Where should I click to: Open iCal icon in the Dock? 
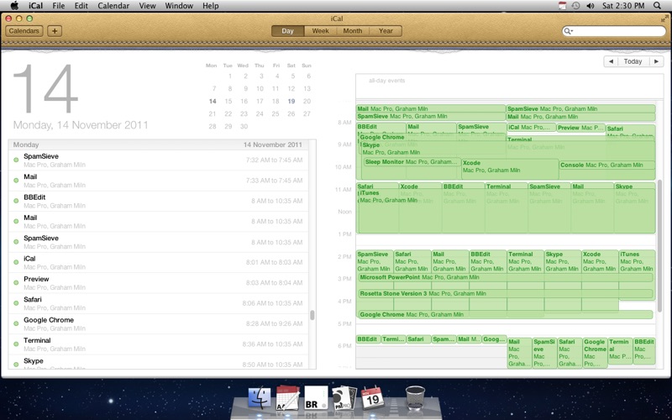(x=372, y=398)
